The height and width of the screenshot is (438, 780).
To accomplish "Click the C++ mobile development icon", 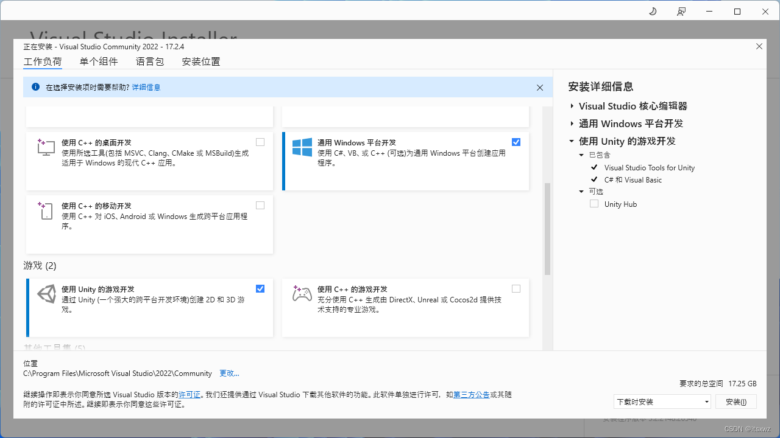I will click(46, 210).
